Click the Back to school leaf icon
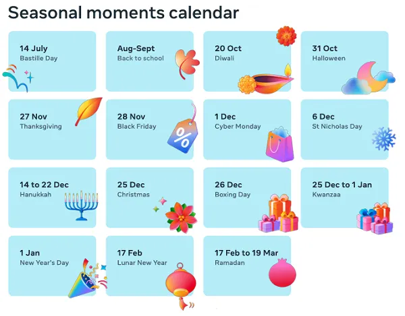This screenshot has width=405, height=316. 187,61
